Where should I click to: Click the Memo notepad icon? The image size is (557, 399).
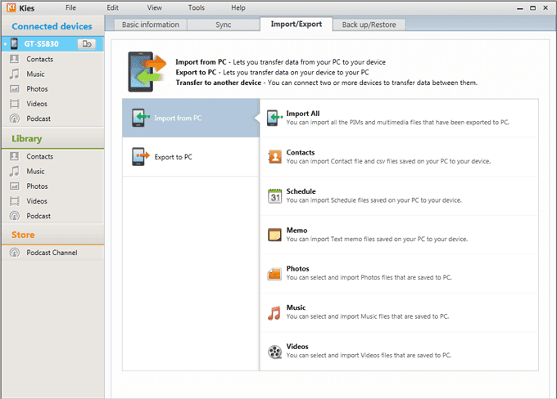click(x=274, y=235)
